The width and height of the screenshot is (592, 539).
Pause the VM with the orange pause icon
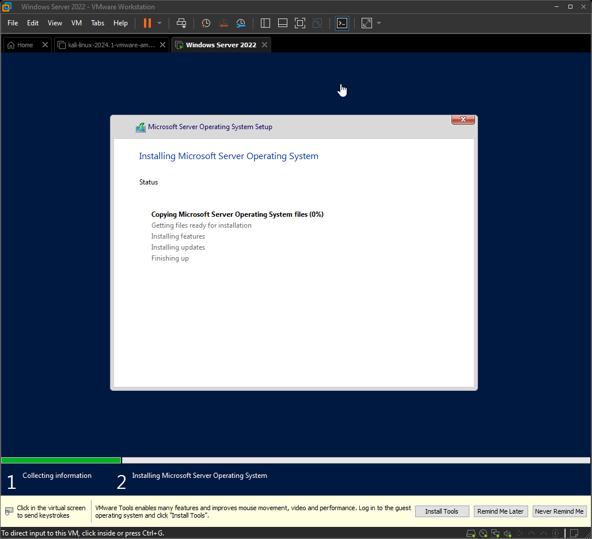pyautogui.click(x=147, y=23)
